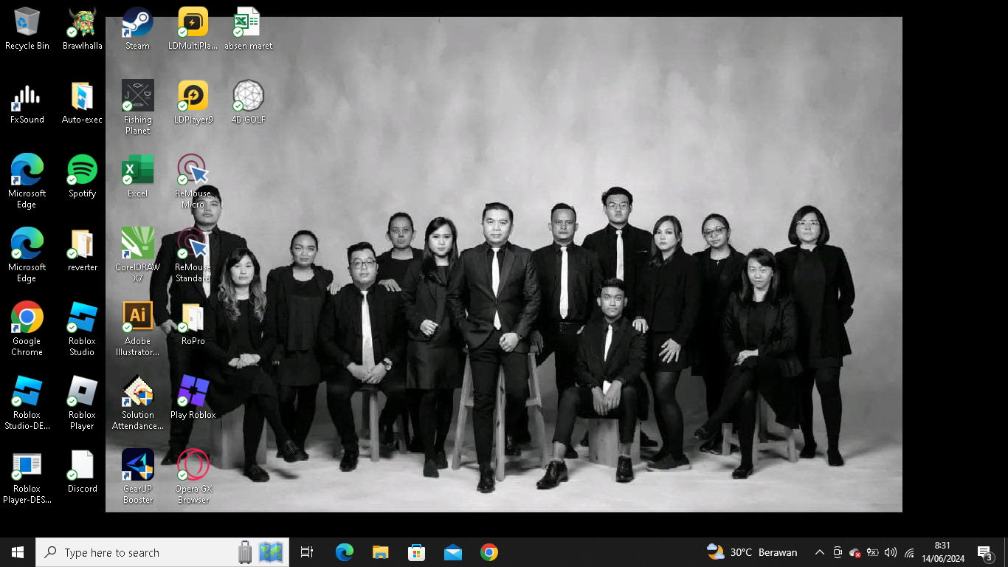The height and width of the screenshot is (567, 1008).
Task: Click the Meet Now tray icon
Action: 838,552
